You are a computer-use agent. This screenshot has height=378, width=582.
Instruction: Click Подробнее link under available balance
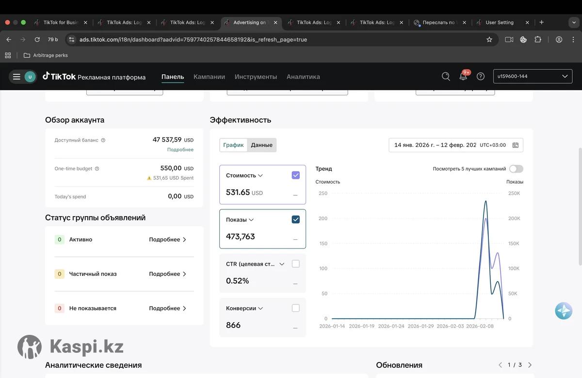(180, 150)
